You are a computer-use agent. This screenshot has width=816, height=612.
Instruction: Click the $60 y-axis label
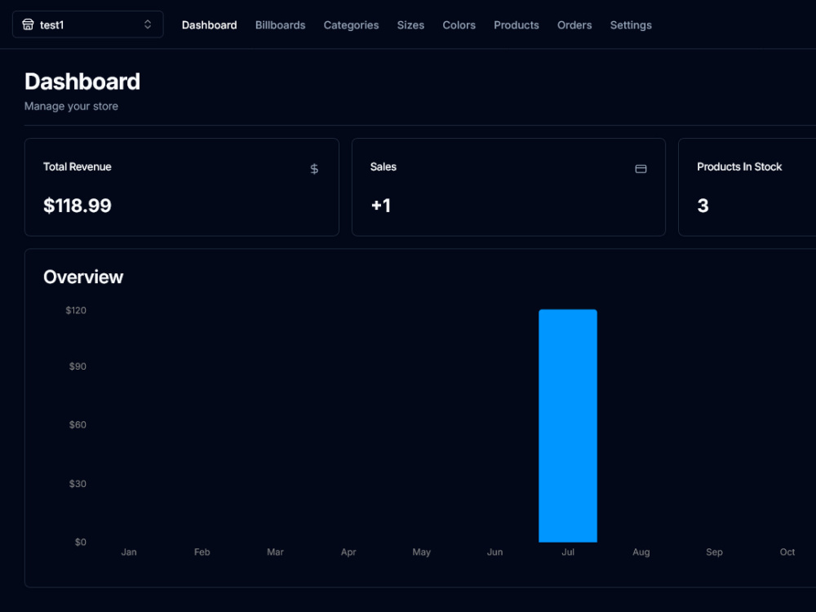(78, 425)
